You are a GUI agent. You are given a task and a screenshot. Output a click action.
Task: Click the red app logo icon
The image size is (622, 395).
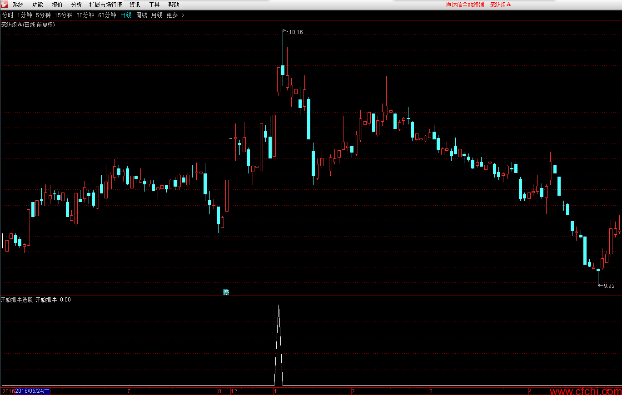click(5, 5)
